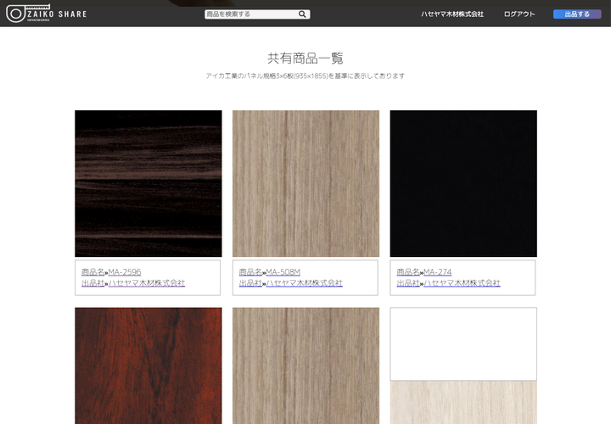Open the MA-2596 dark wood thumbnail
Image resolution: width=611 pixels, height=424 pixels.
(149, 183)
